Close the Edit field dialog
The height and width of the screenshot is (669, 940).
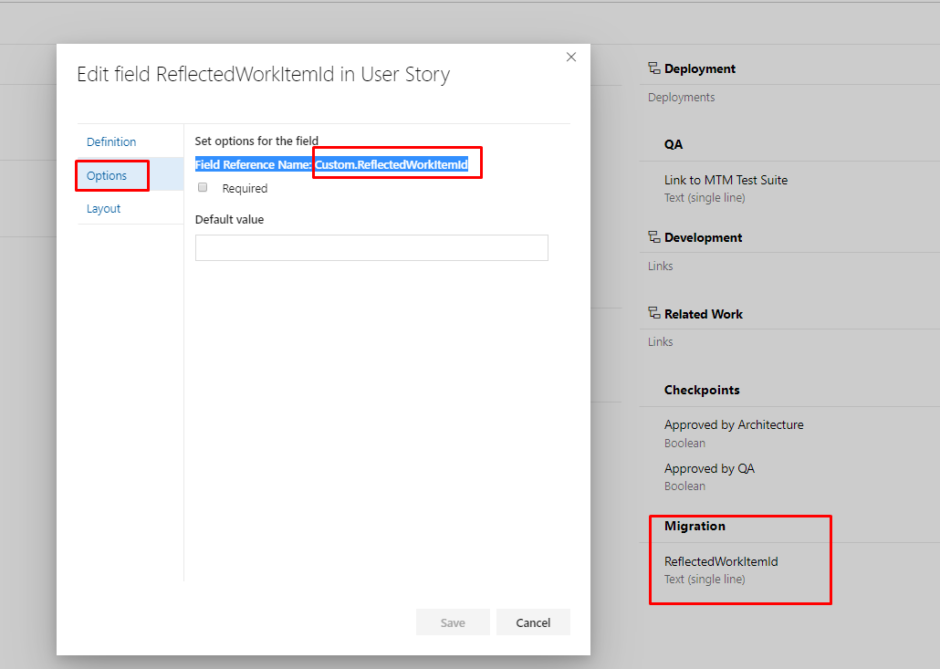[x=570, y=57]
